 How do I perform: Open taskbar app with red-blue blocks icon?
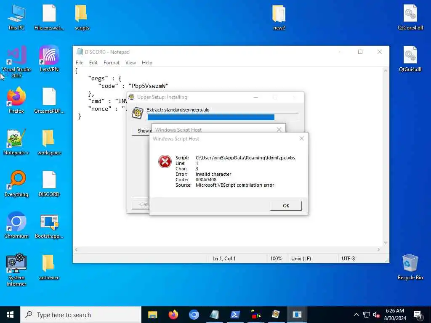point(255,315)
